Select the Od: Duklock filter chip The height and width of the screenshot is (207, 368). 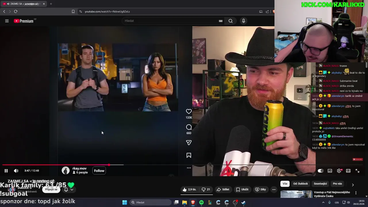pos(300,184)
